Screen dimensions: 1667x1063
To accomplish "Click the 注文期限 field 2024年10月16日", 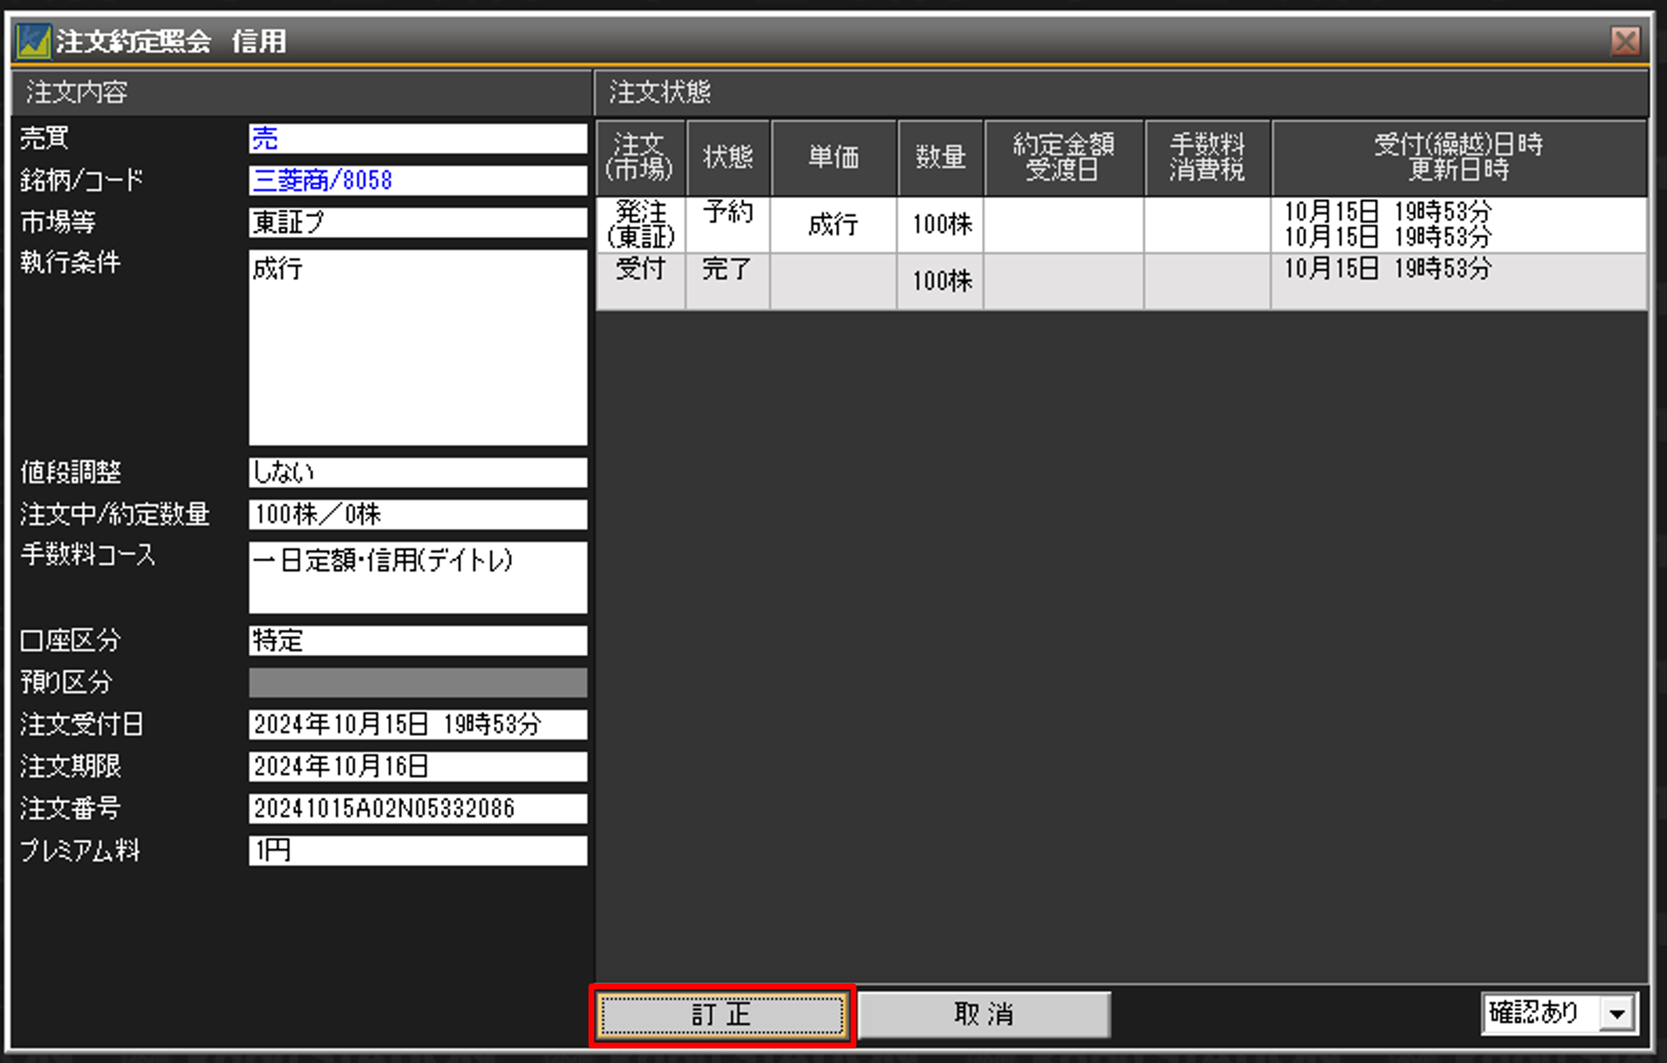I will [417, 766].
